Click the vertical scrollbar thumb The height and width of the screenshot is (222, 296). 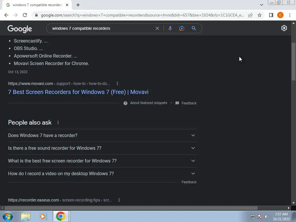(x=293, y=62)
